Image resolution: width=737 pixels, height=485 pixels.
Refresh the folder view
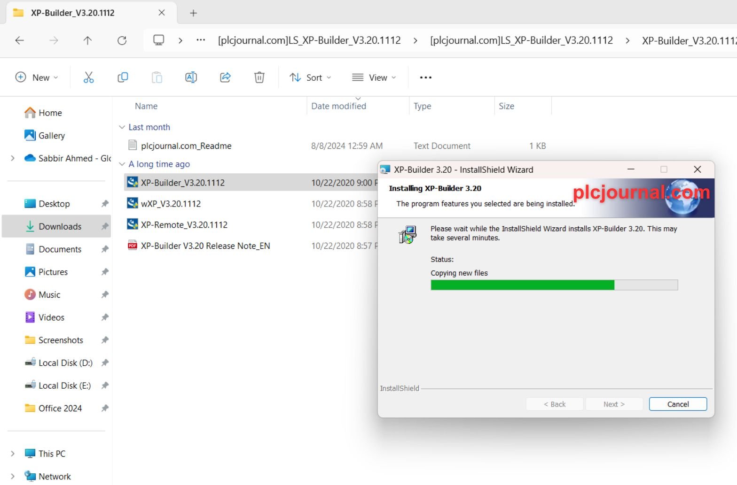tap(122, 40)
